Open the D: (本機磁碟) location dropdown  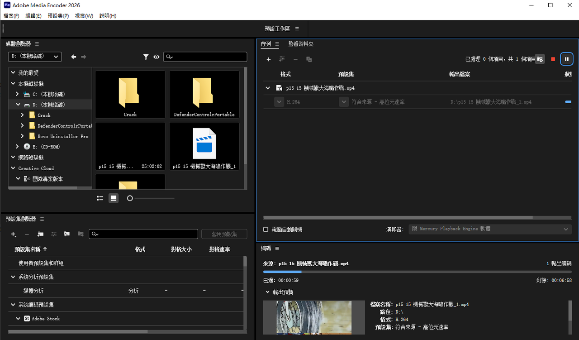pyautogui.click(x=35, y=57)
